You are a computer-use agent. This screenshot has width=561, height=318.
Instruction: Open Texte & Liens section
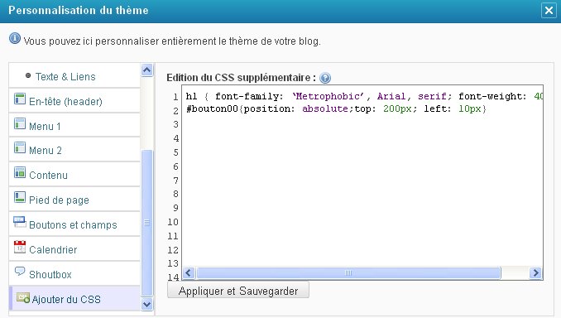(74, 76)
